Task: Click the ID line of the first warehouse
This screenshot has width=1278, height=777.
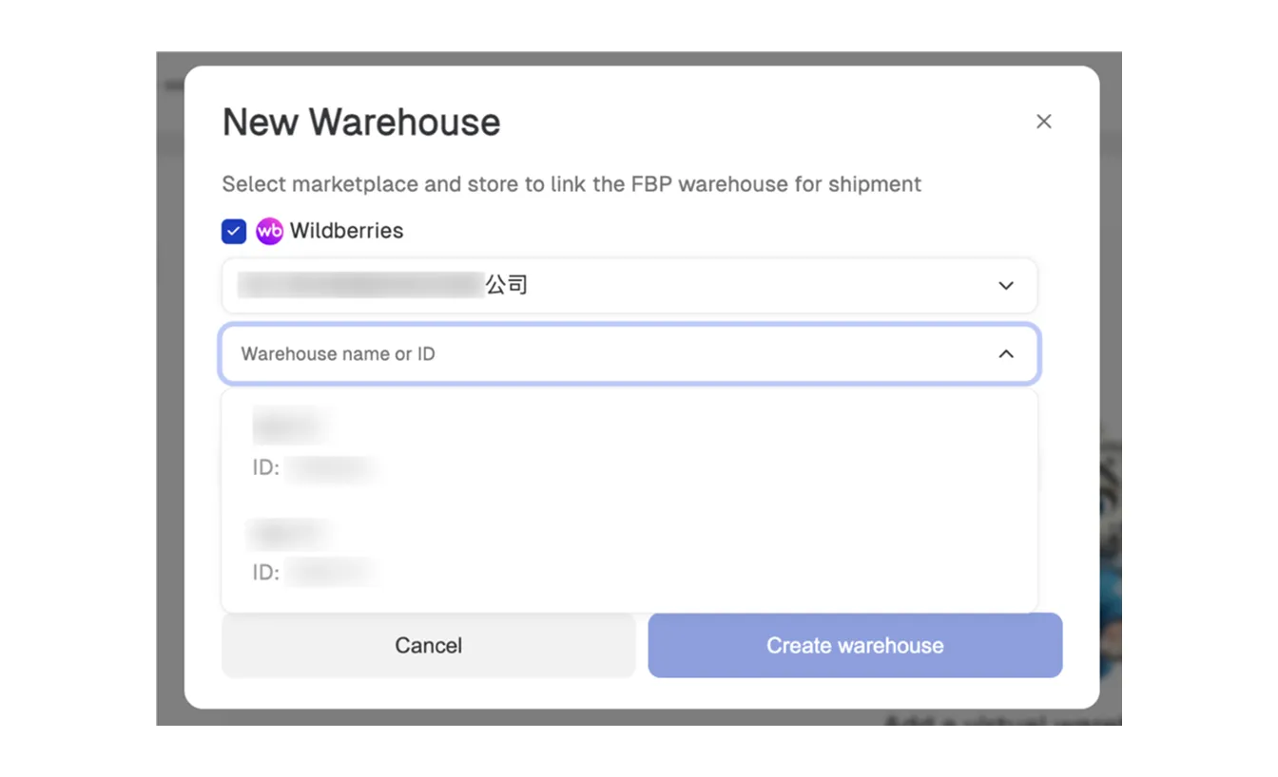Action: (314, 468)
